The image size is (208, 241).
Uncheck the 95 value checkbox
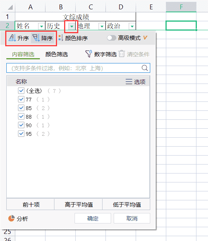click(21, 134)
